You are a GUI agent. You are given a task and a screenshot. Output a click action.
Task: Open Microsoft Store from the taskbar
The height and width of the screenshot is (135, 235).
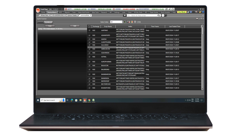point(76,100)
